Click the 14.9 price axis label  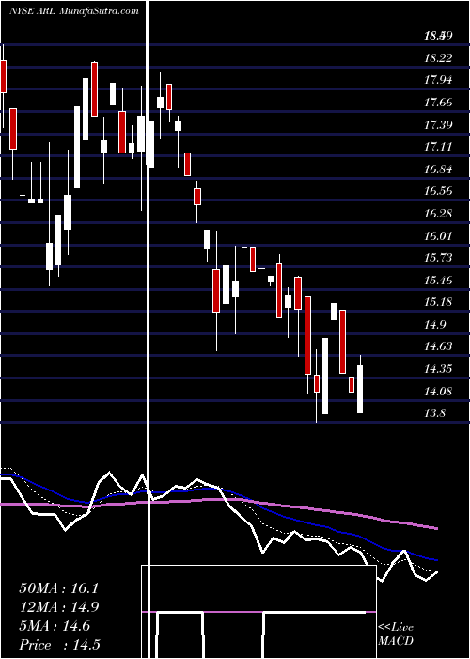point(434,325)
